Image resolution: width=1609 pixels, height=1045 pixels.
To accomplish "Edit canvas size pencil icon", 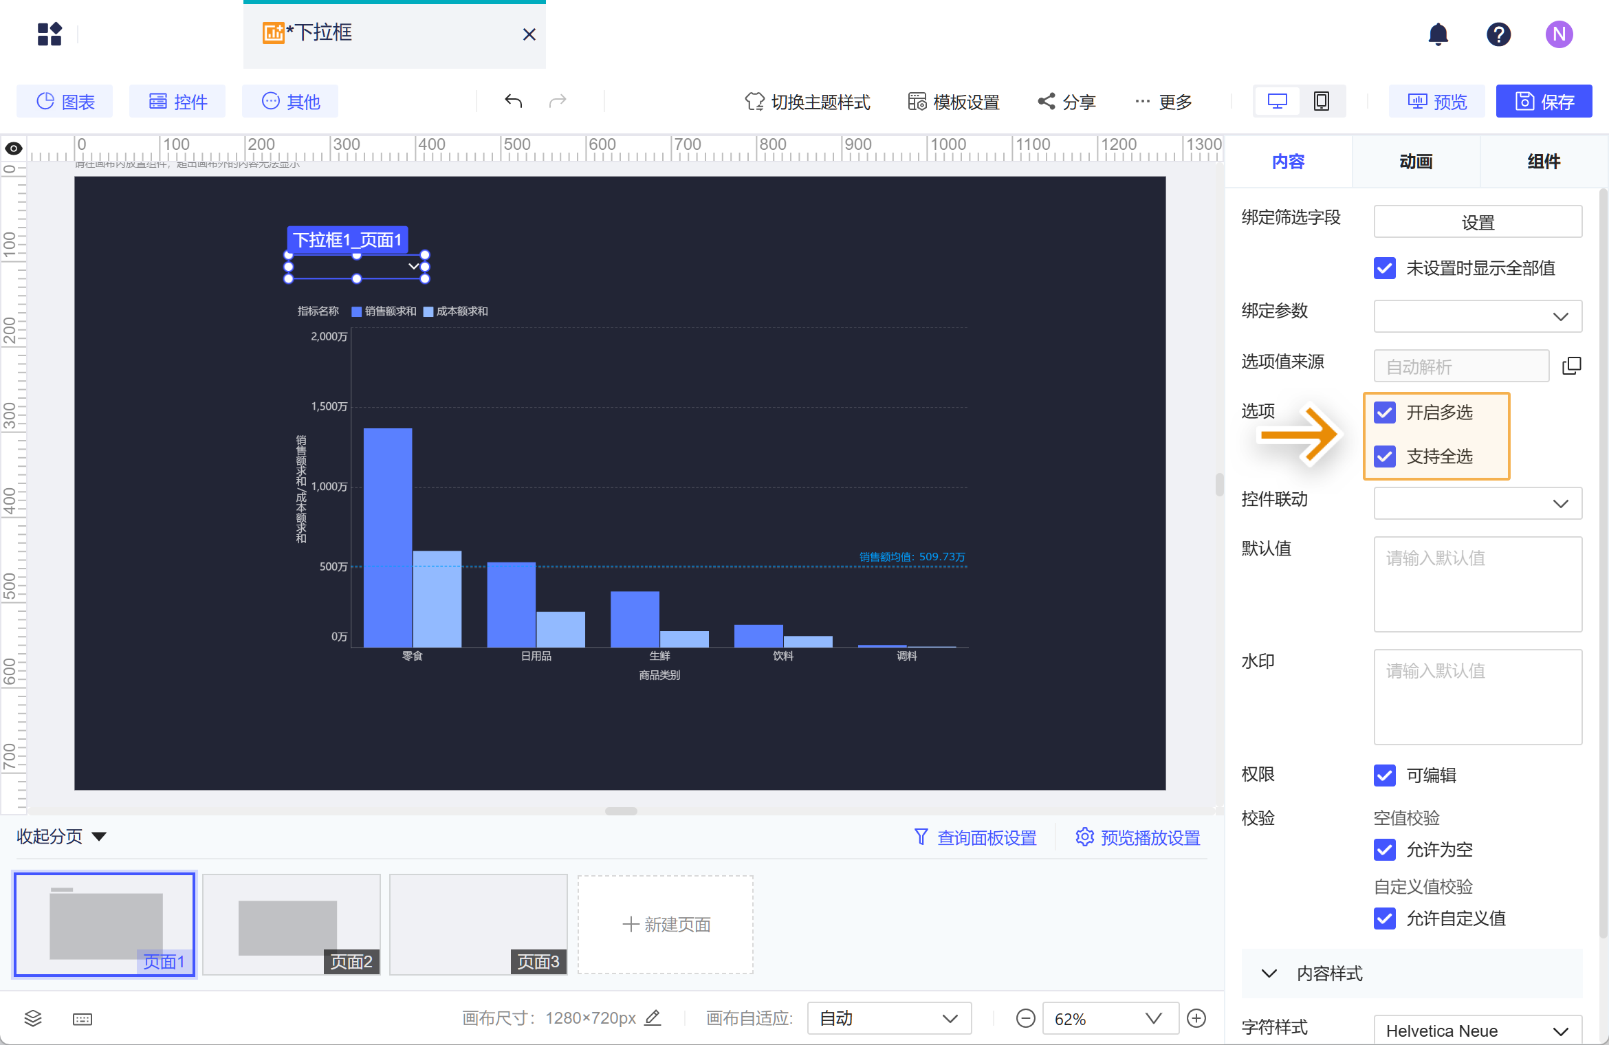I will click(x=653, y=1017).
